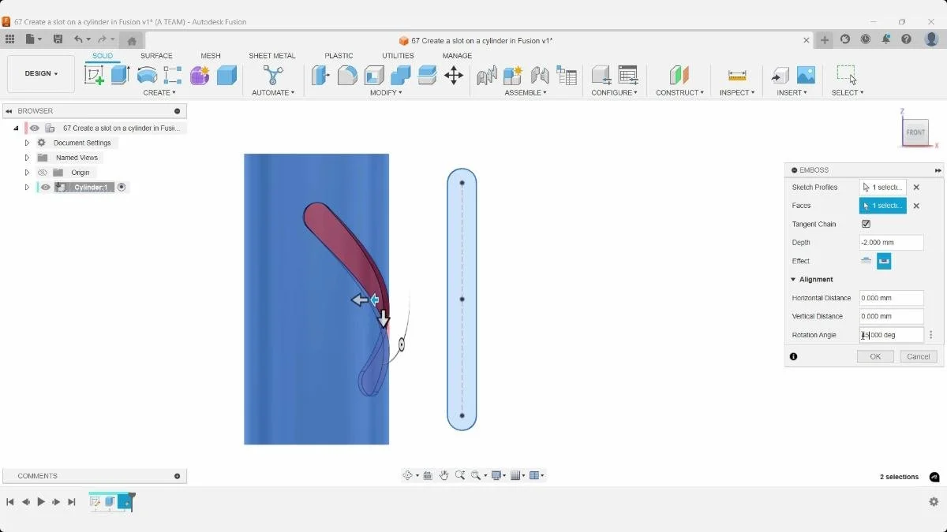Switch to the SURFACE tab
The image size is (947, 532).
156,56
